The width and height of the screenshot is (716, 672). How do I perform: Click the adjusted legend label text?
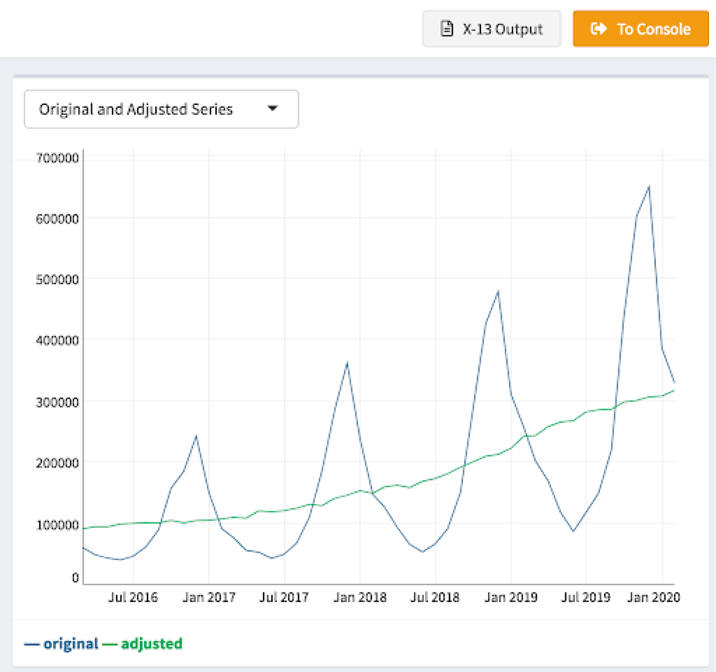tap(151, 644)
